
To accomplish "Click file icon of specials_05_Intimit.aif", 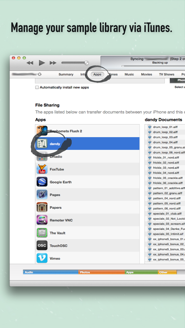I will 150,234.
